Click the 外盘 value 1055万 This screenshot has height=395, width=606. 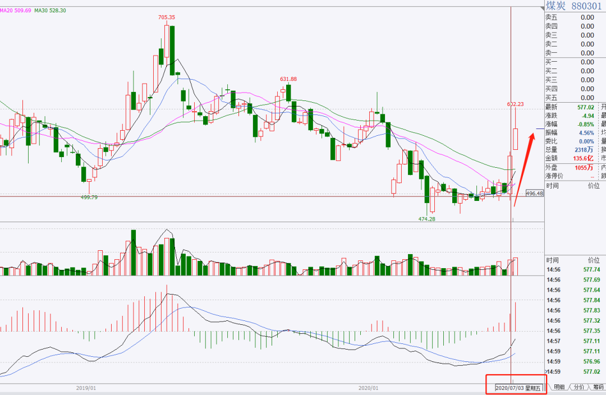[x=584, y=168]
